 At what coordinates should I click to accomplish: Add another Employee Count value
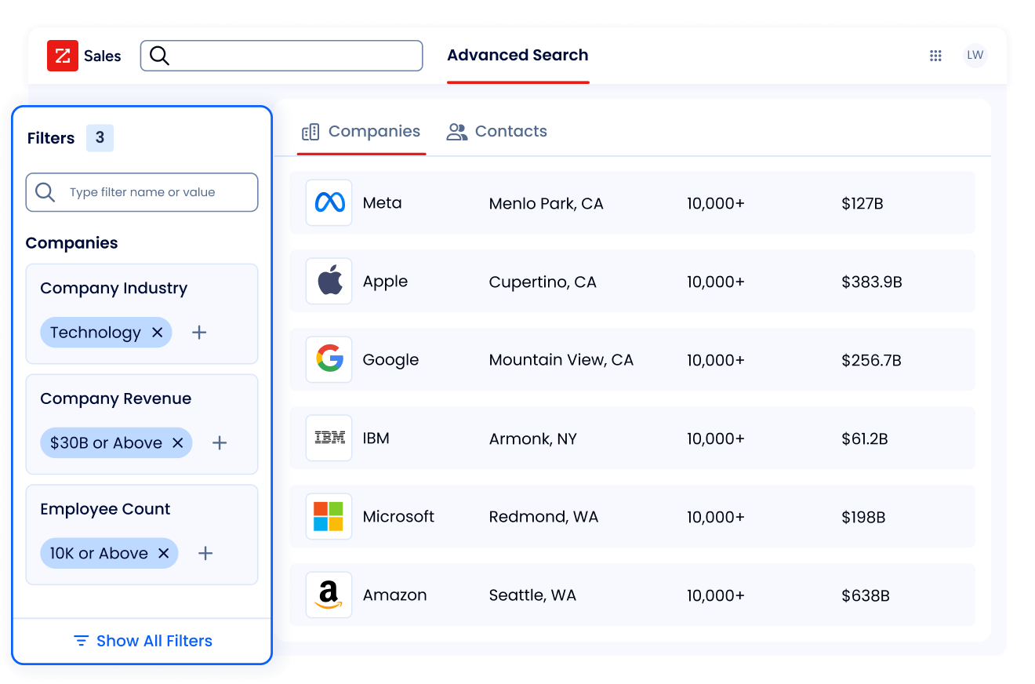[205, 554]
